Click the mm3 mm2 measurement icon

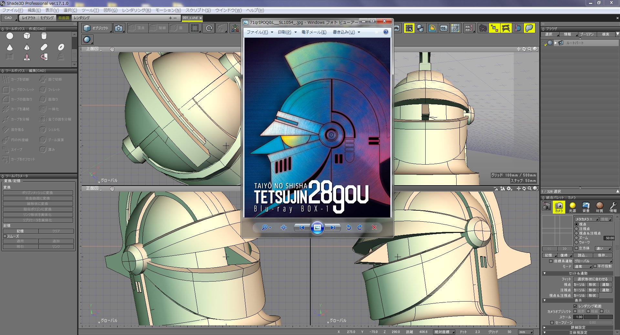[469, 28]
